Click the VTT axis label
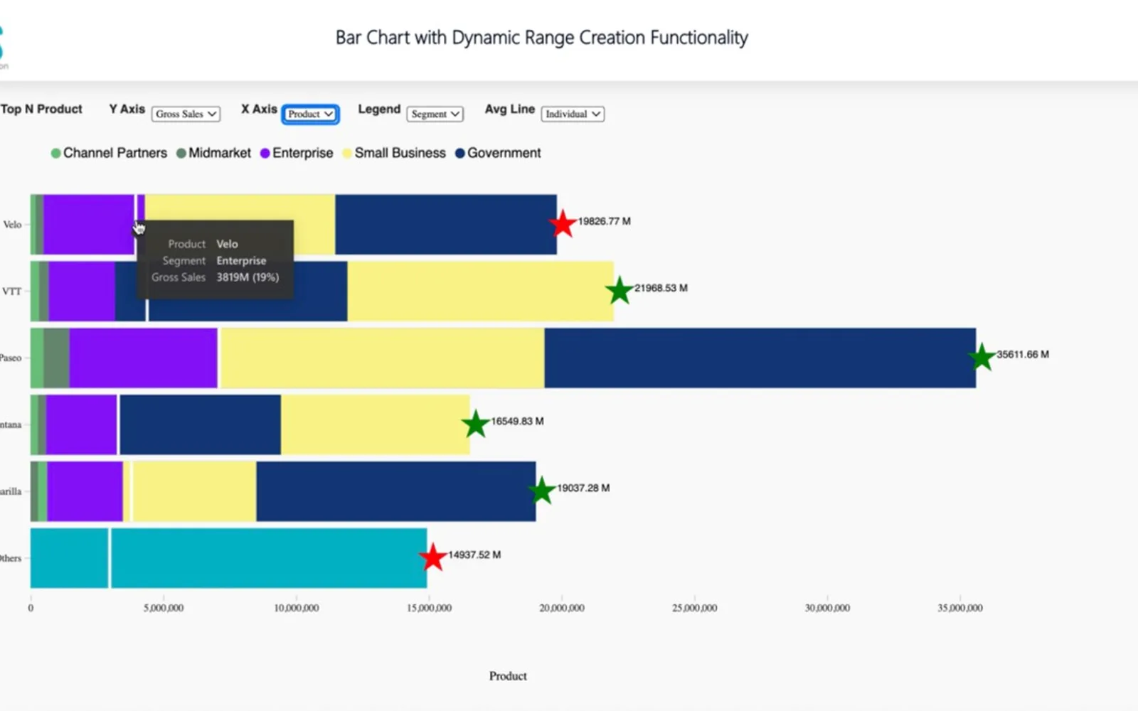 pyautogui.click(x=11, y=292)
